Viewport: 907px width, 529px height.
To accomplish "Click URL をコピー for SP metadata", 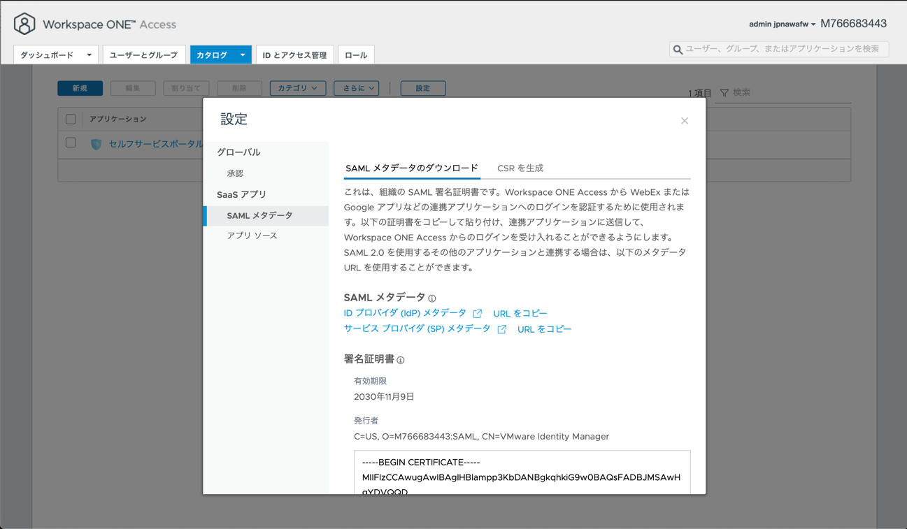I will pos(545,329).
